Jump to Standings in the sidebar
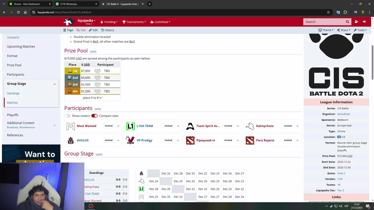The image size is (374, 210). pyautogui.click(x=13, y=93)
